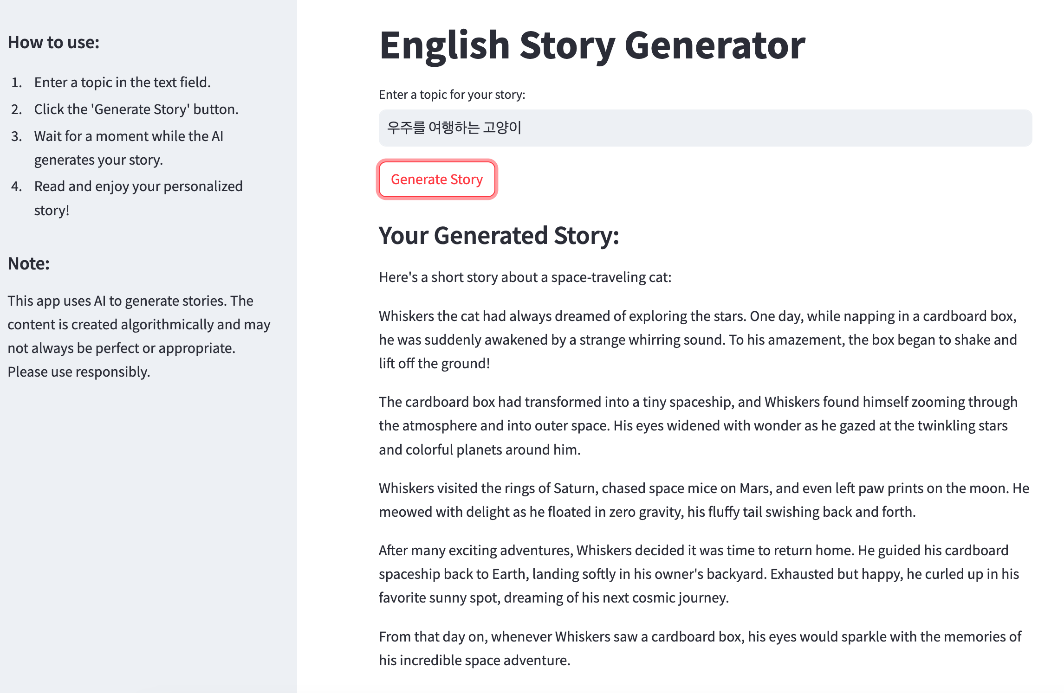Click the 'Your Generated Story:' heading
This screenshot has width=1064, height=693.
pos(499,236)
